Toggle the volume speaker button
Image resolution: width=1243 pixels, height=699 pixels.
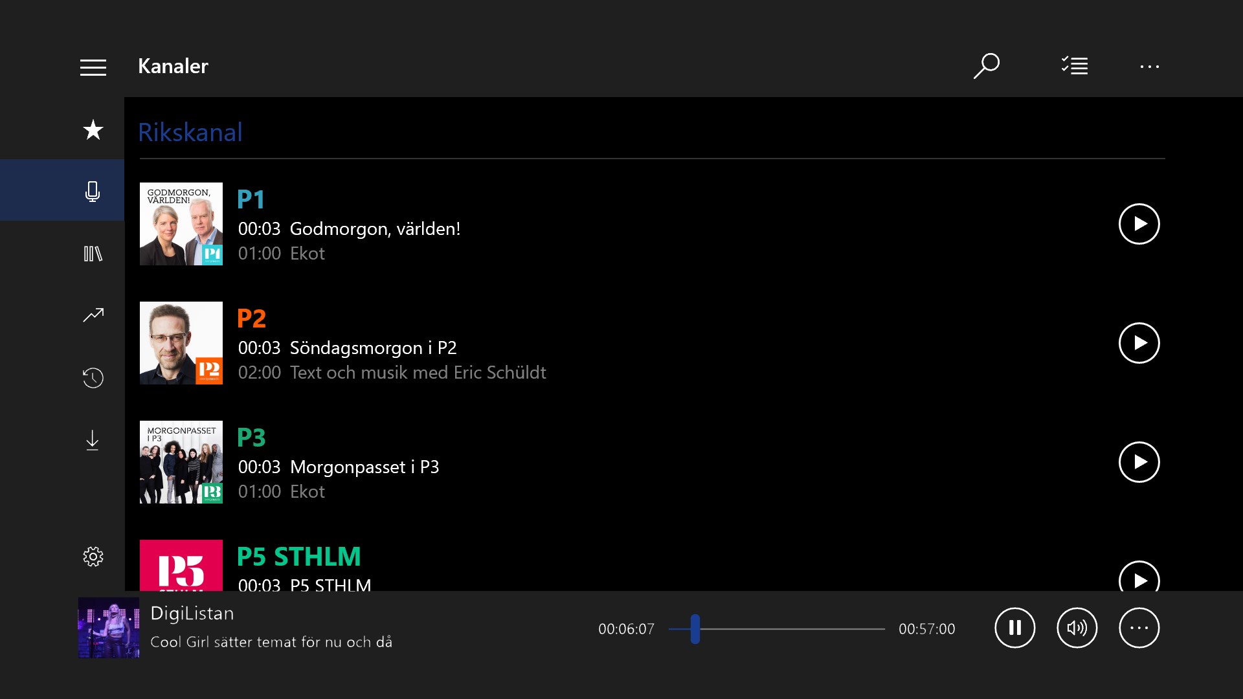(1077, 628)
